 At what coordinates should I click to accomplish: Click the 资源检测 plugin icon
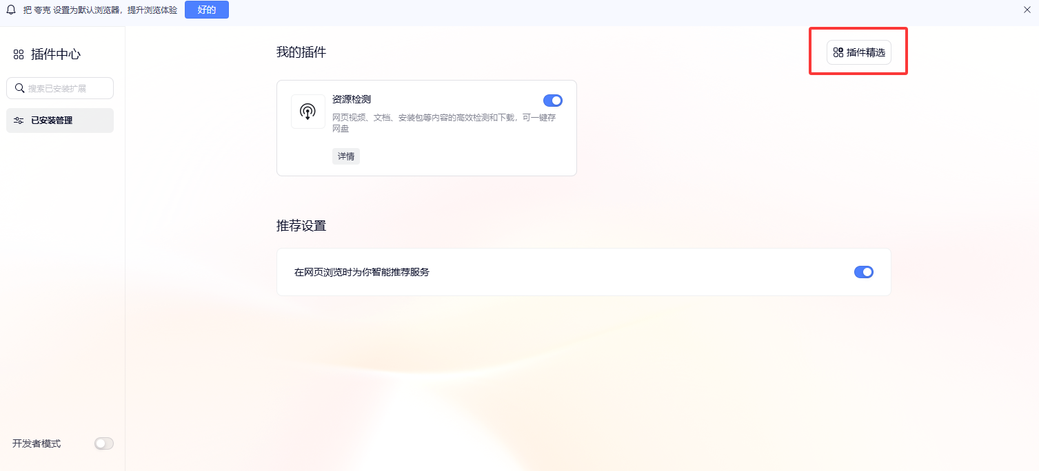(308, 112)
